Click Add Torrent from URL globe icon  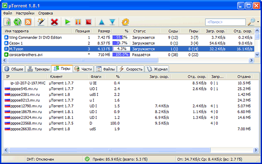coord(17,22)
